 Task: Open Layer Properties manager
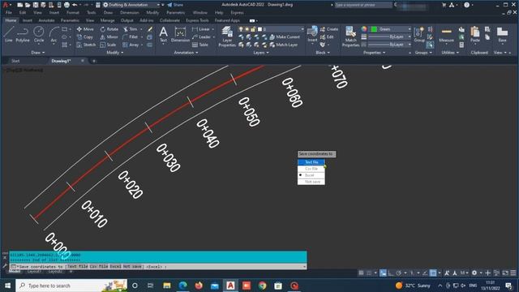(227, 36)
